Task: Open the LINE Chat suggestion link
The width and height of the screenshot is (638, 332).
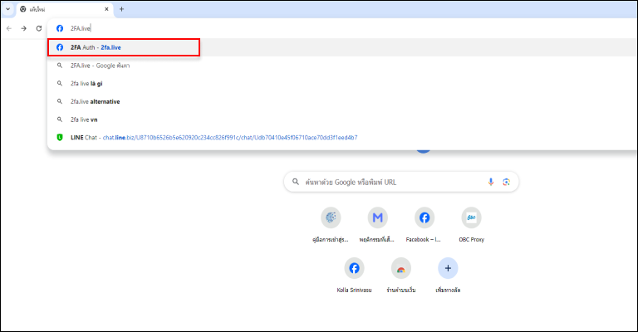Action: 341,137
